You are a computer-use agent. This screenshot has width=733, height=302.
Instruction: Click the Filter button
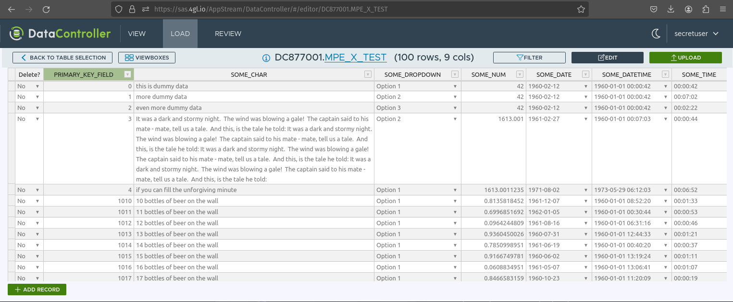[x=529, y=58]
